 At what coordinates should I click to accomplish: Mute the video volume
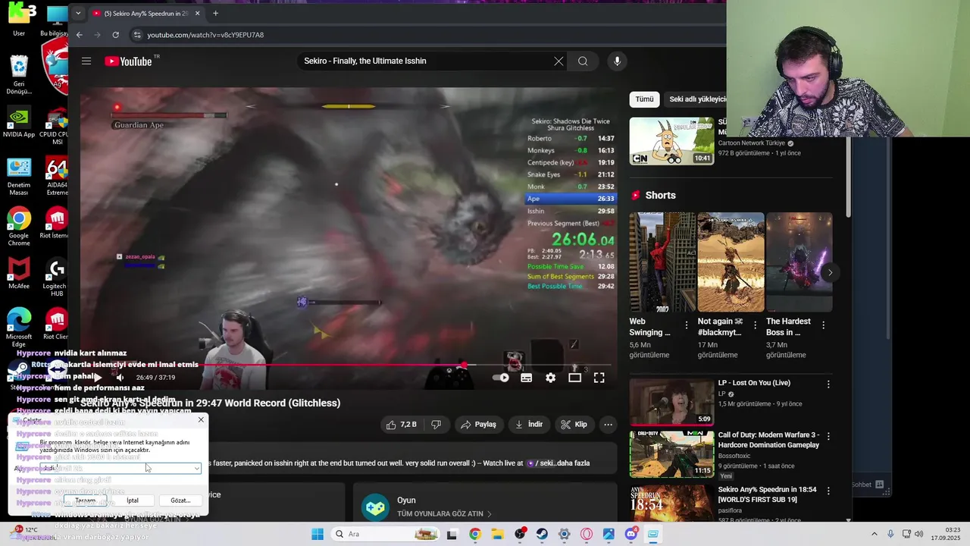(x=119, y=377)
